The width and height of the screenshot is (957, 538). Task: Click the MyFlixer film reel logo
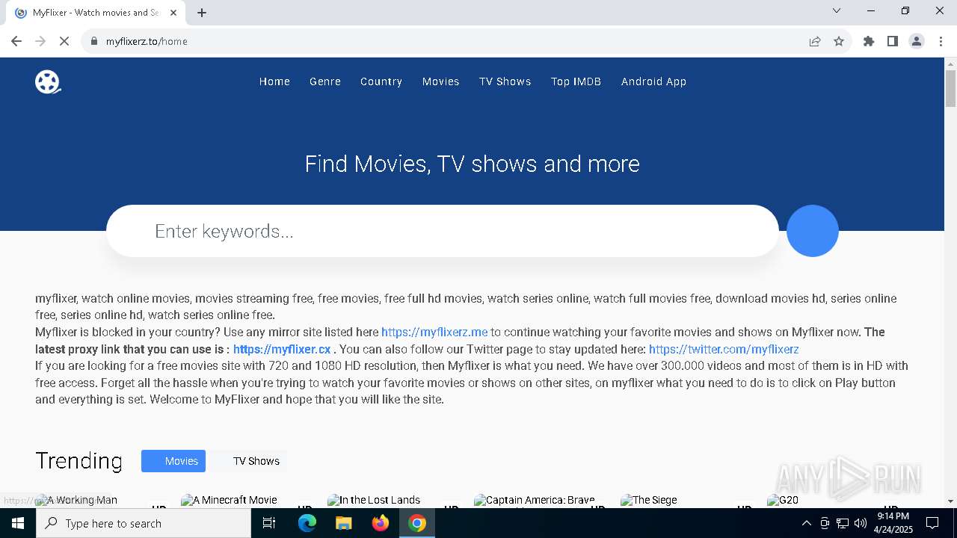[48, 81]
